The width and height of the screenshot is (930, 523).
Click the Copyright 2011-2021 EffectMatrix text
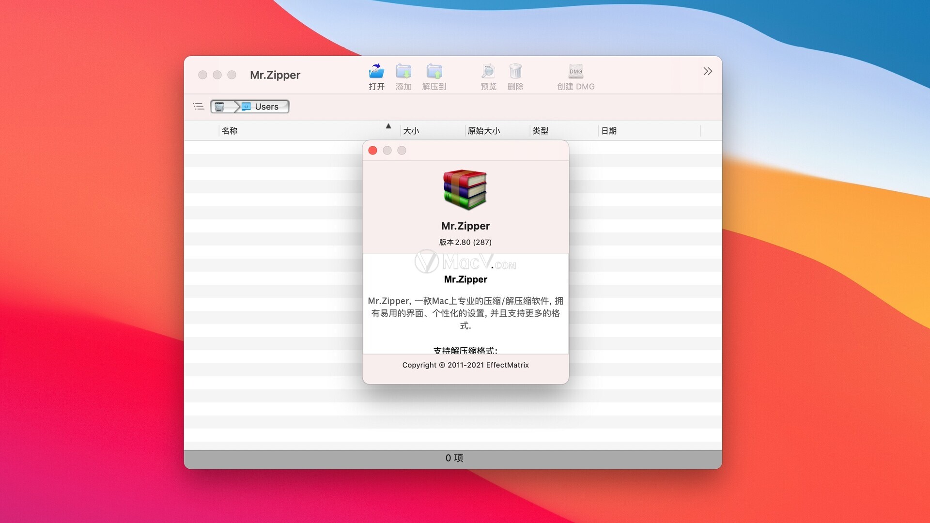tap(465, 365)
